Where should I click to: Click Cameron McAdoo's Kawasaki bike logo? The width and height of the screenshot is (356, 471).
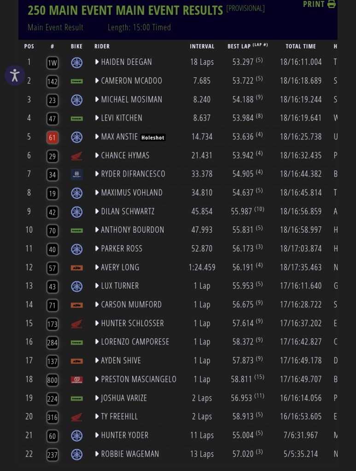[76, 81]
